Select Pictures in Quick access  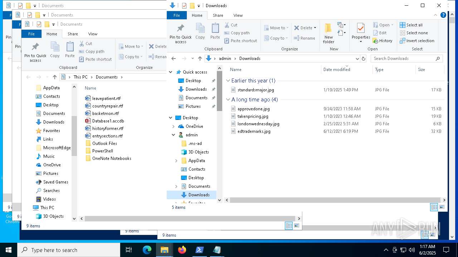(193, 106)
